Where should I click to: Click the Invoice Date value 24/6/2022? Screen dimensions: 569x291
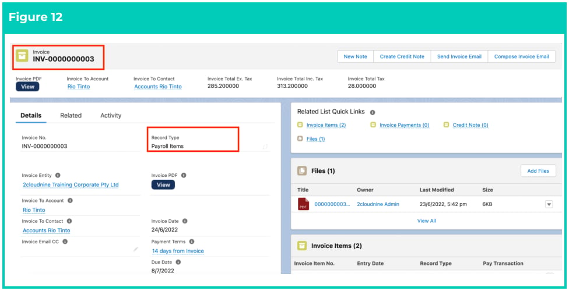[x=164, y=230]
